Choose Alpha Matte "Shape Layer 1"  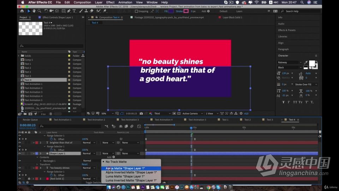point(131,168)
